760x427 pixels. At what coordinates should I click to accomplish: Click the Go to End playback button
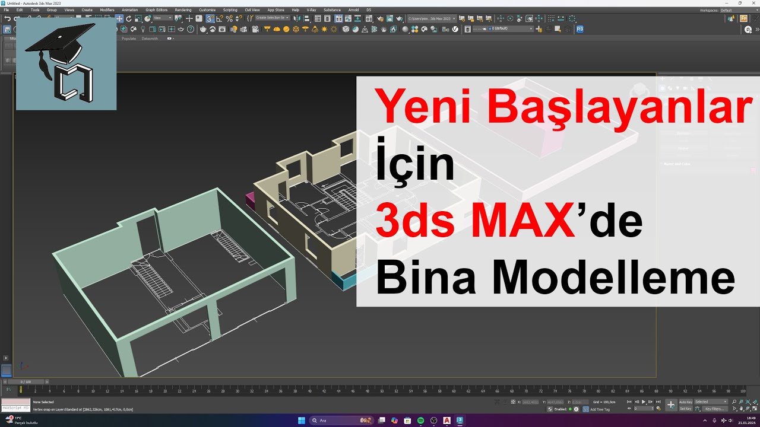(x=658, y=401)
